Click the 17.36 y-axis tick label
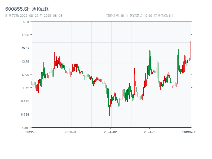 tap(26, 35)
